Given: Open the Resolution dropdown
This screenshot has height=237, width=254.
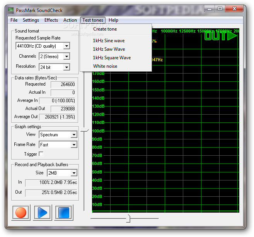Looking at the screenshot, I should 66,67.
